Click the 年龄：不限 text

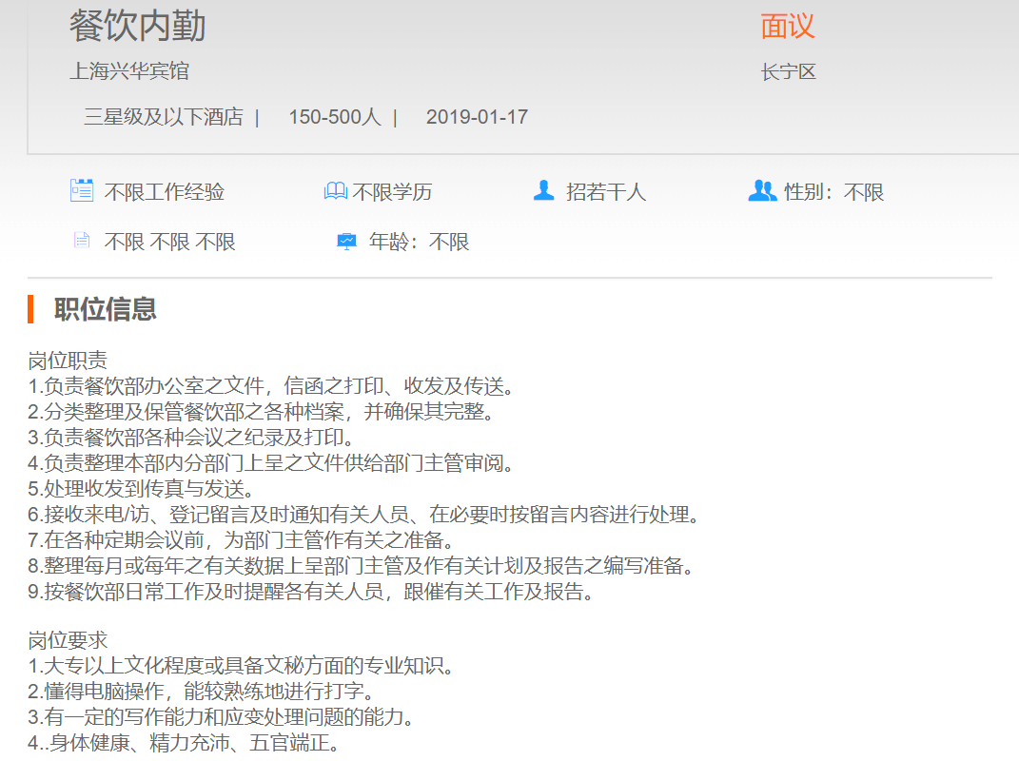pos(420,242)
